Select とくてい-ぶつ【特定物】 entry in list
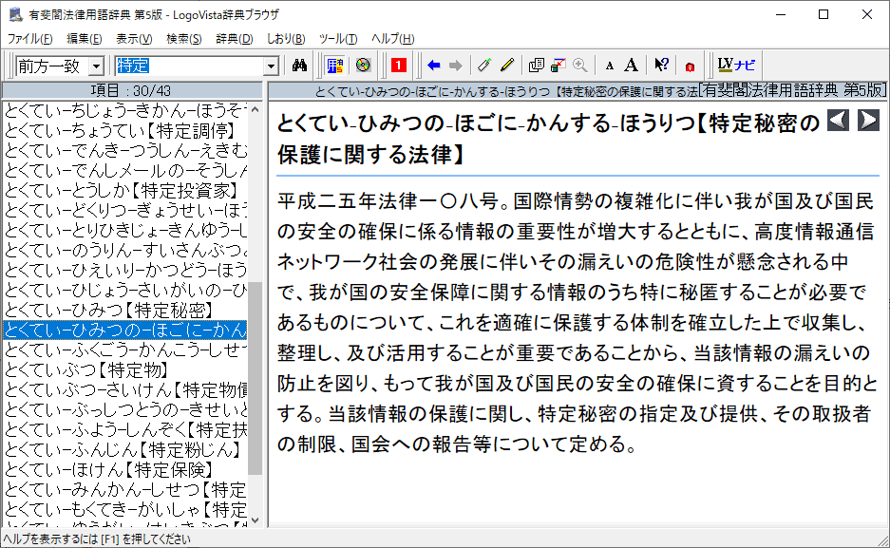 coord(85,369)
